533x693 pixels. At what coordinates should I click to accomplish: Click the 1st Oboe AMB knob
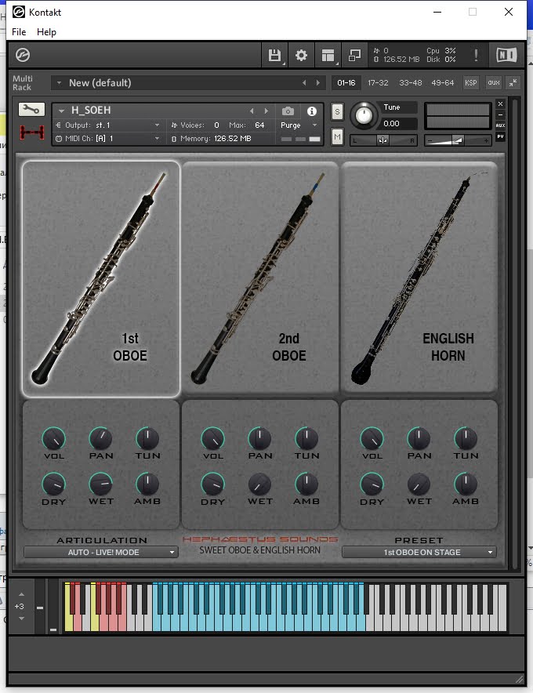coord(147,484)
